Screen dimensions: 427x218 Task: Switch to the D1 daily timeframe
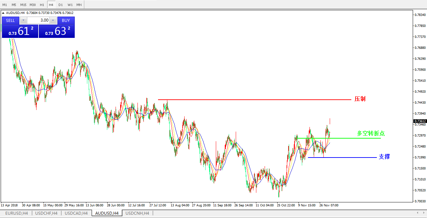pos(60,5)
